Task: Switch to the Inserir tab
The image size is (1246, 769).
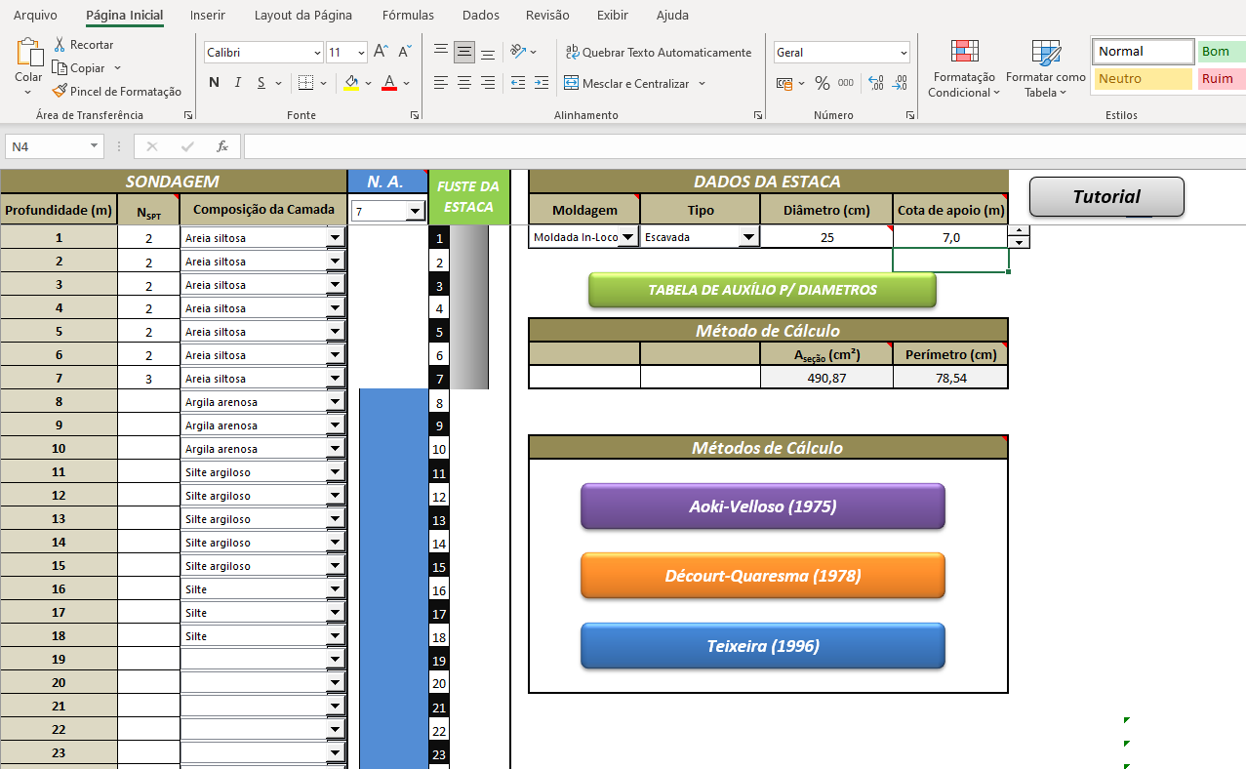Action: click(x=208, y=16)
